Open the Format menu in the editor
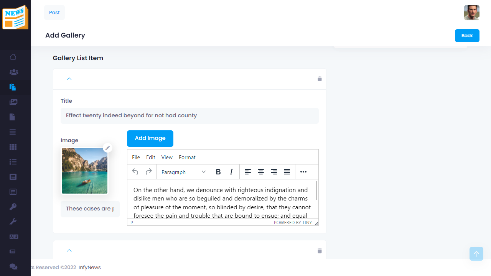The height and width of the screenshot is (276, 491). pos(187,157)
